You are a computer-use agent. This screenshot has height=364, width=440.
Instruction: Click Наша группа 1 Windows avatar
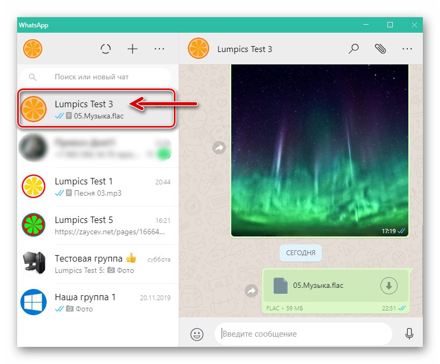[x=33, y=302]
